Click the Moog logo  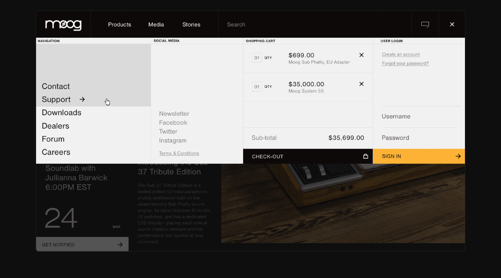[63, 25]
